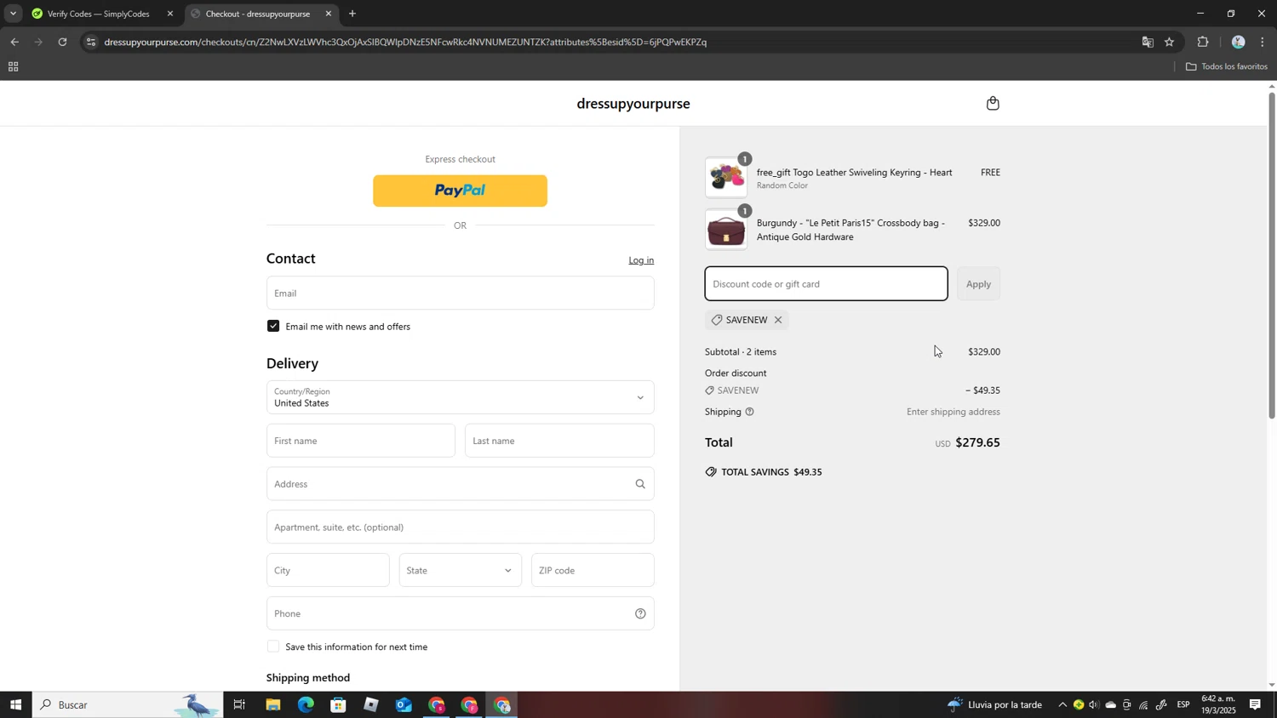1277x718 pixels.
Task: Check Save this information for next time
Action: pyautogui.click(x=273, y=647)
